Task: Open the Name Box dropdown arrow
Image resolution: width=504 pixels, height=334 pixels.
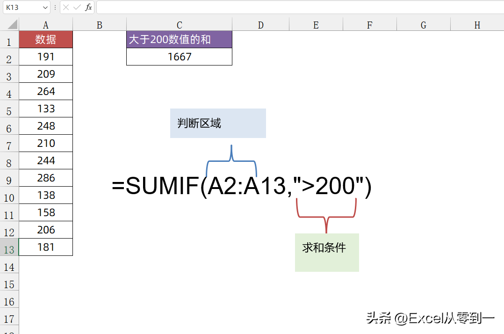Action: click(45, 7)
